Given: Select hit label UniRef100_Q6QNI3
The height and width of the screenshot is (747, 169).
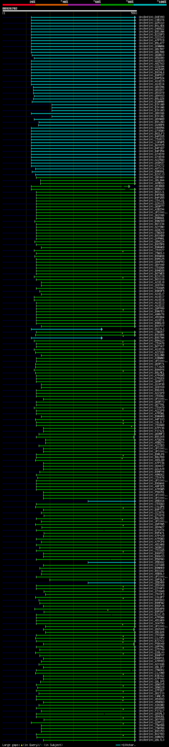Looking at the screenshot, I should tap(152, 55).
